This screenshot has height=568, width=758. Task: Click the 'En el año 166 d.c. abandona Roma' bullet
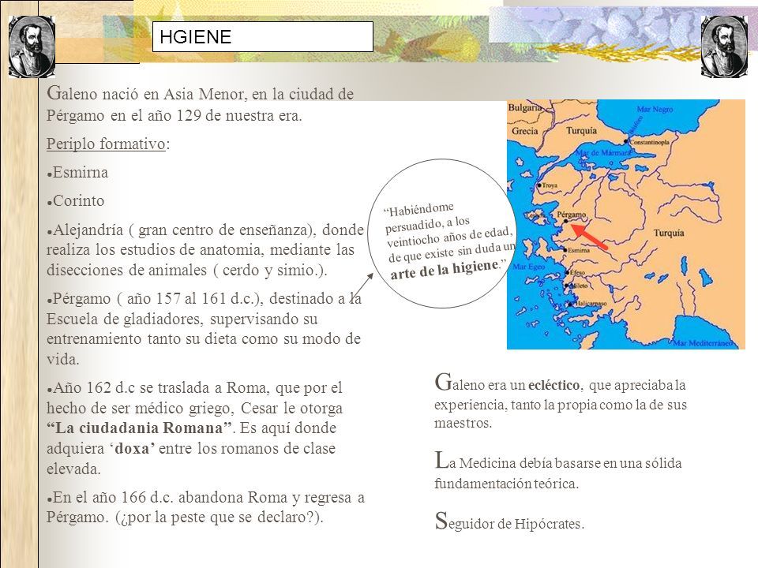coord(205,507)
